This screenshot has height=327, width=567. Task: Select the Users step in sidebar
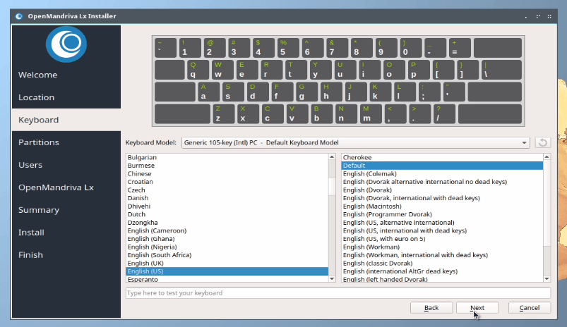click(x=66, y=165)
